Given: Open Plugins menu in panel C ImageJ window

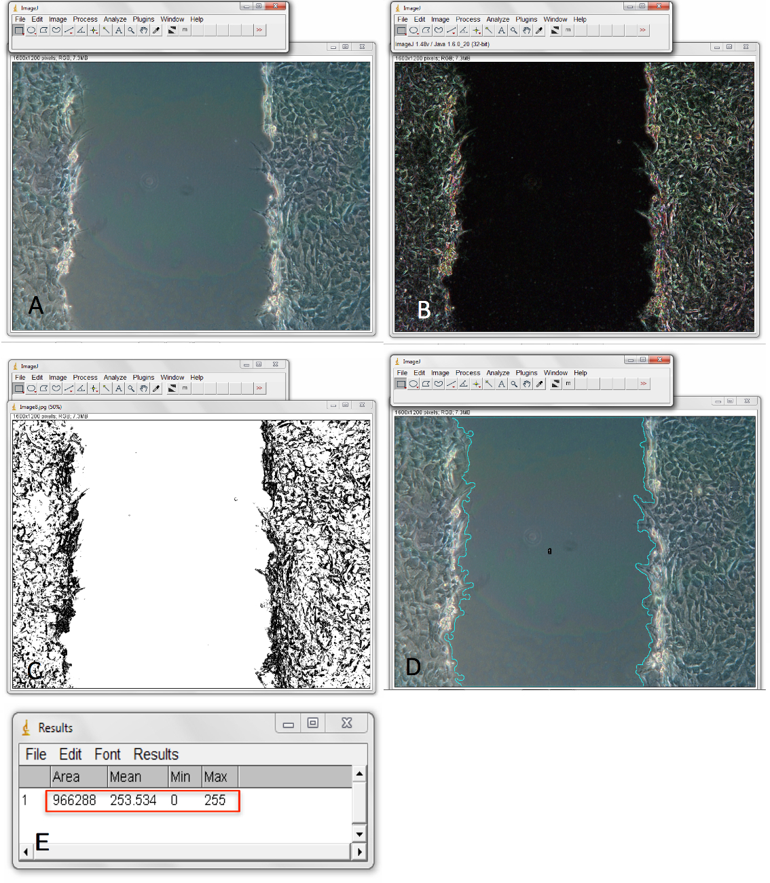Looking at the screenshot, I should click(x=143, y=378).
